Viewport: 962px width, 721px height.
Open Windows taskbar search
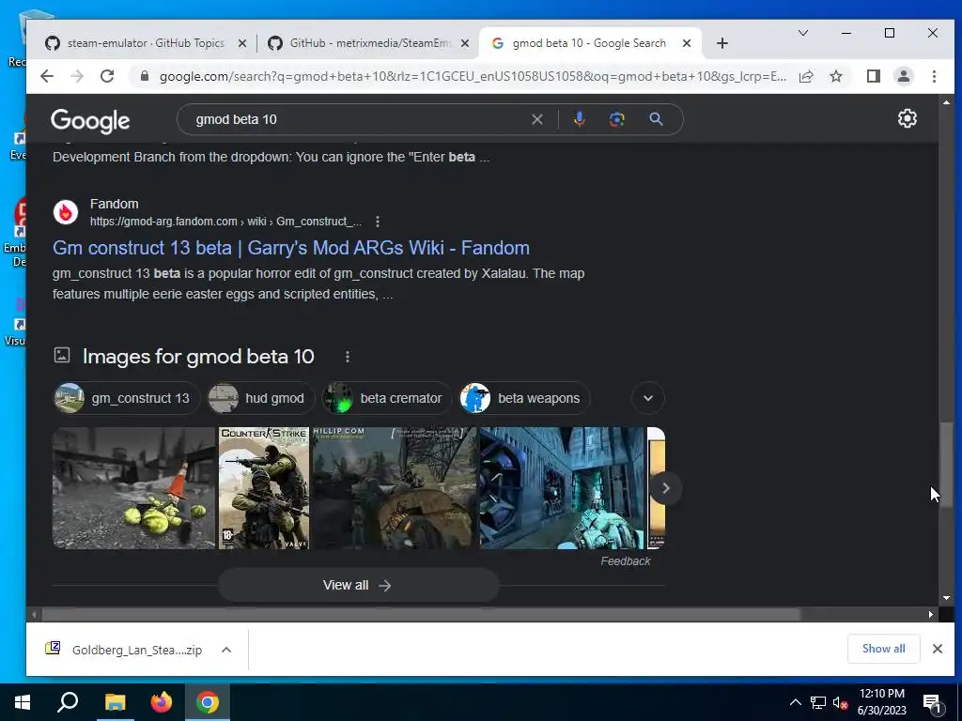pos(68,702)
